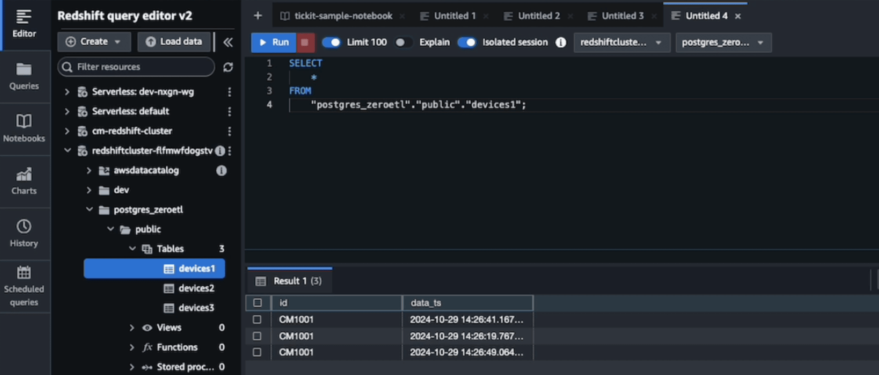
Task: Click the data_ts column header
Action: click(468, 303)
